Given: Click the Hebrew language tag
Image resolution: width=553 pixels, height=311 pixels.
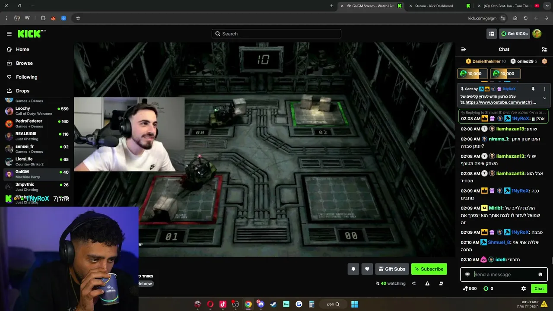Looking at the screenshot, I should click(x=145, y=284).
